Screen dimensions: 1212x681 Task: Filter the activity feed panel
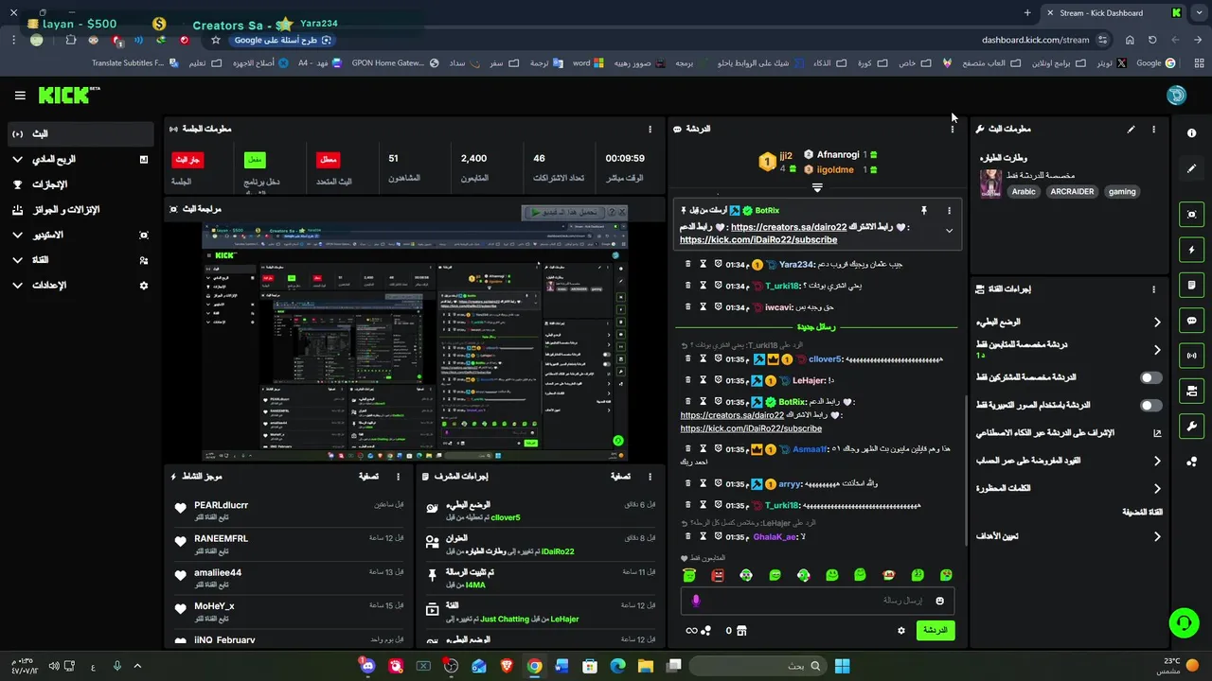(368, 477)
